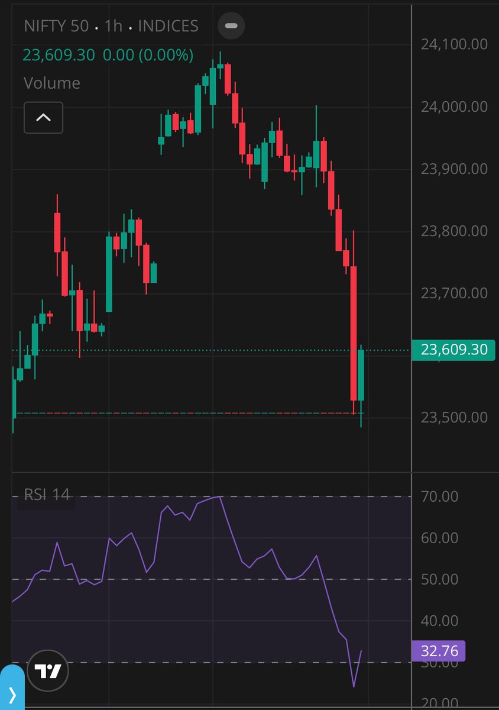
Task: Select the RSI 14 indicator label
Action: 46,494
